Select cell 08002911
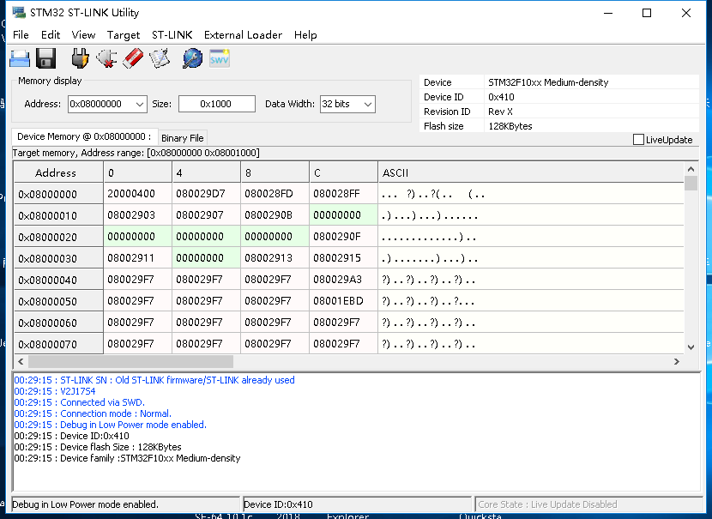The image size is (712, 519). click(137, 258)
